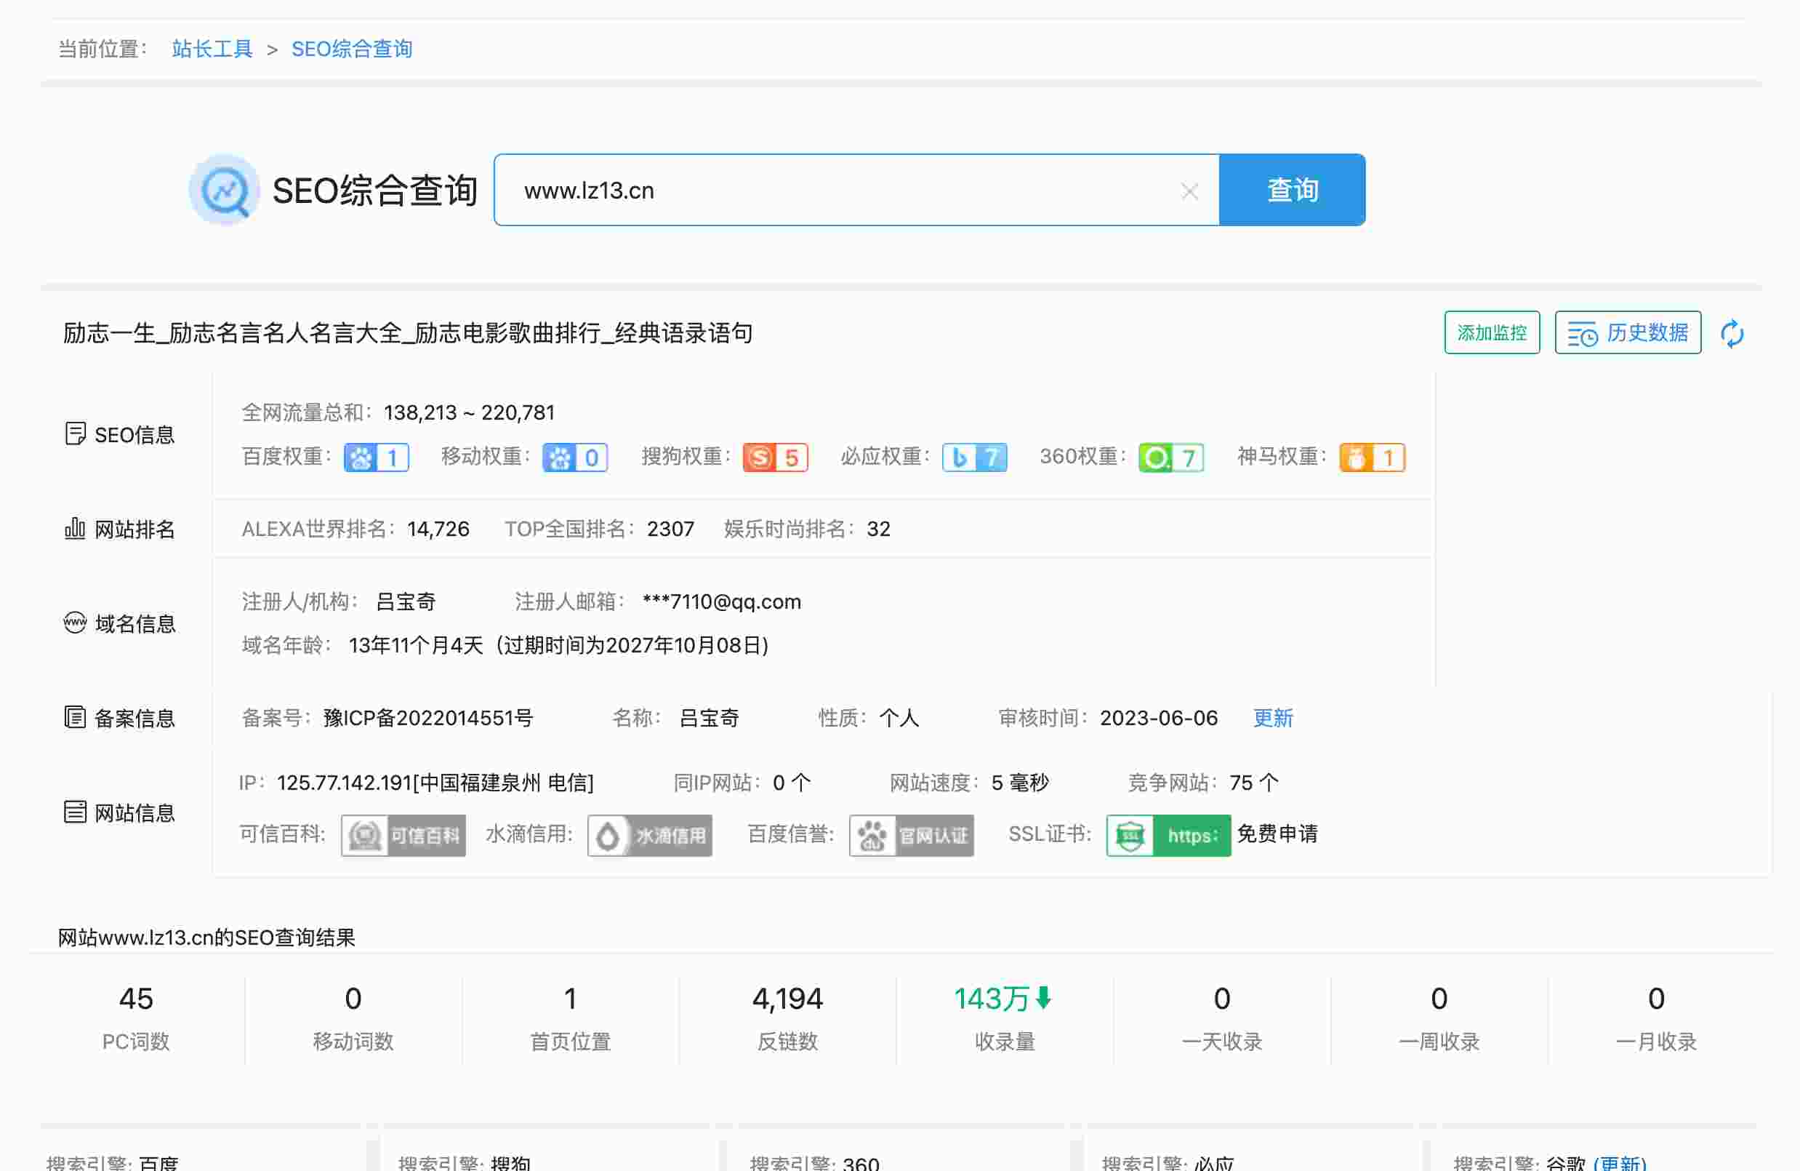
Task: Click the registrant email ***7110@qq.com
Action: (721, 602)
